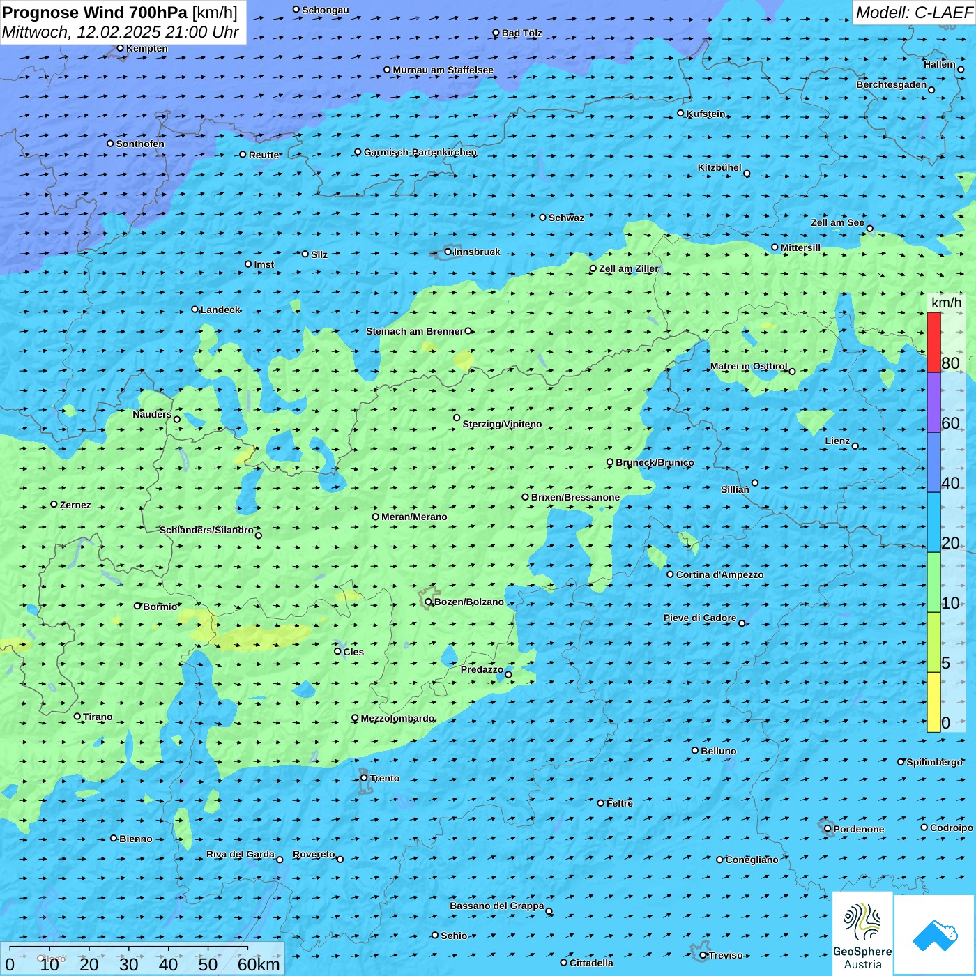
Task: Click the Cortina d'Ampezzo marker circle
Action: click(670, 574)
